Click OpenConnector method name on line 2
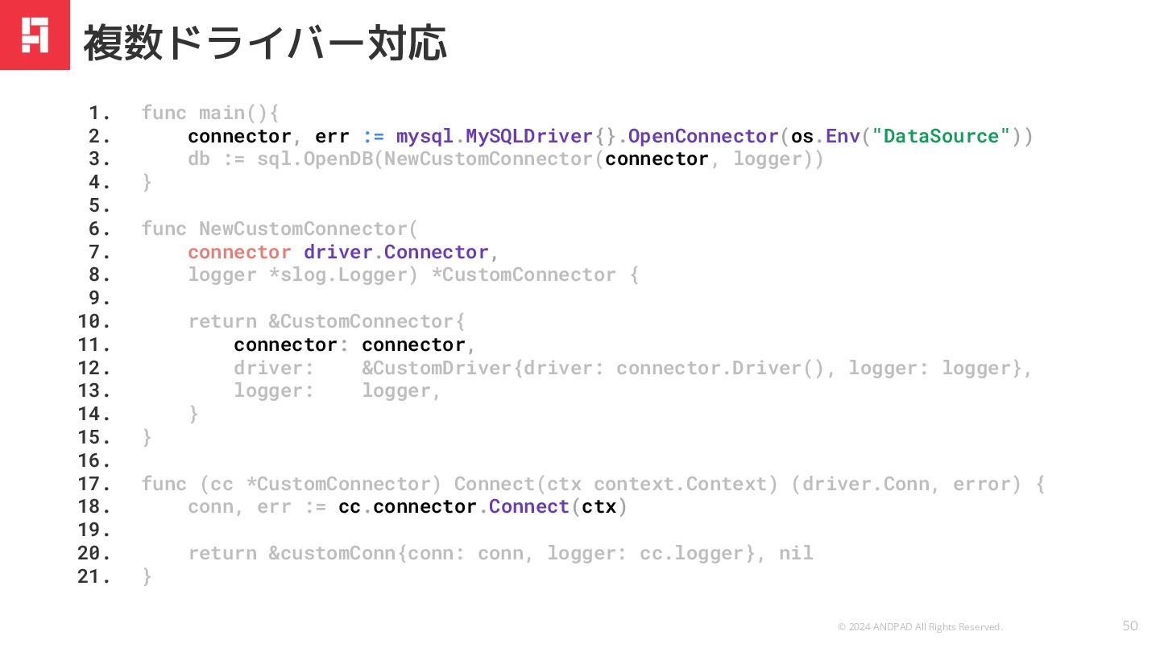The height and width of the screenshot is (652, 1160). pos(702,136)
